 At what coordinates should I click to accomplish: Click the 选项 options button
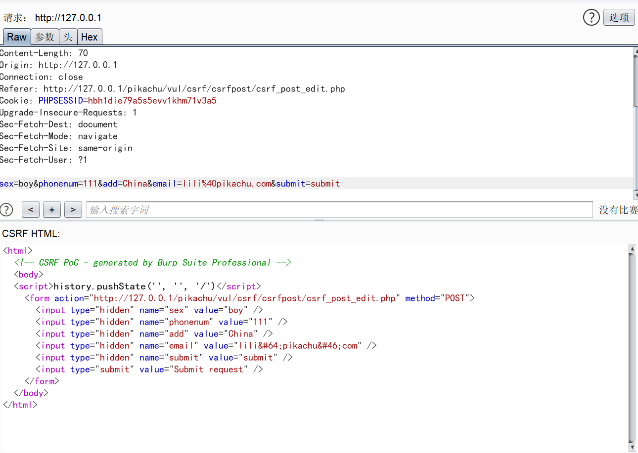[x=619, y=18]
